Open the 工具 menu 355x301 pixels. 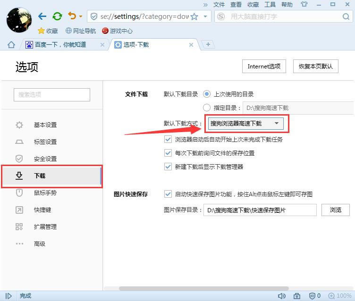(x=270, y=5)
